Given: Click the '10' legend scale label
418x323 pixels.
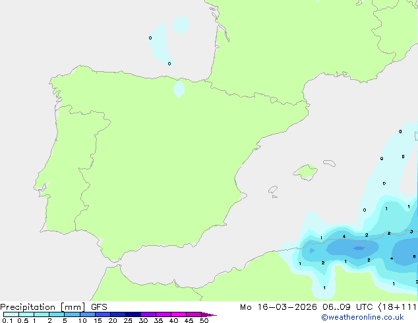Looking at the screenshot, I should click(82, 320).
